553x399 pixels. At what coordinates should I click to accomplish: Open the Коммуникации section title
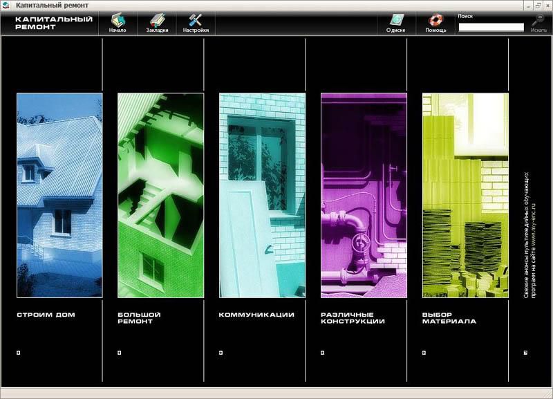256,315
